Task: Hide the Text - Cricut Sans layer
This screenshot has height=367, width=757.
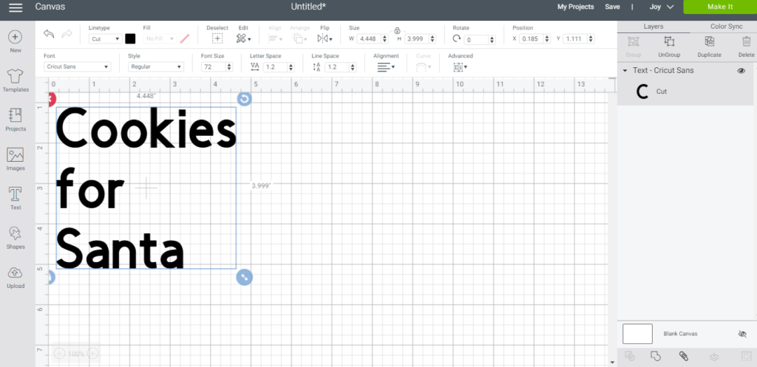Action: [741, 70]
